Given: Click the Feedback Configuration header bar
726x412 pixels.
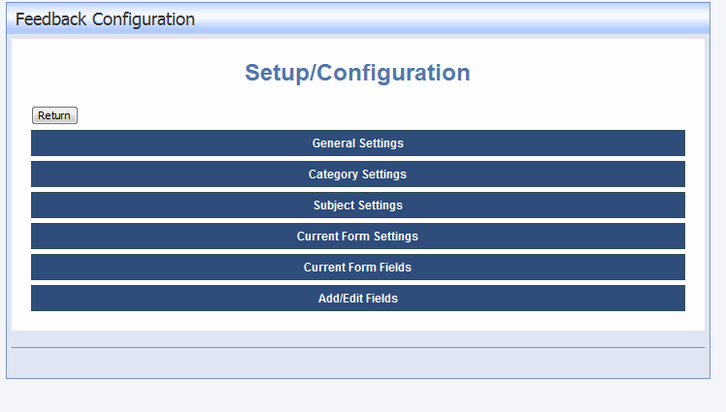Looking at the screenshot, I should point(358,18).
